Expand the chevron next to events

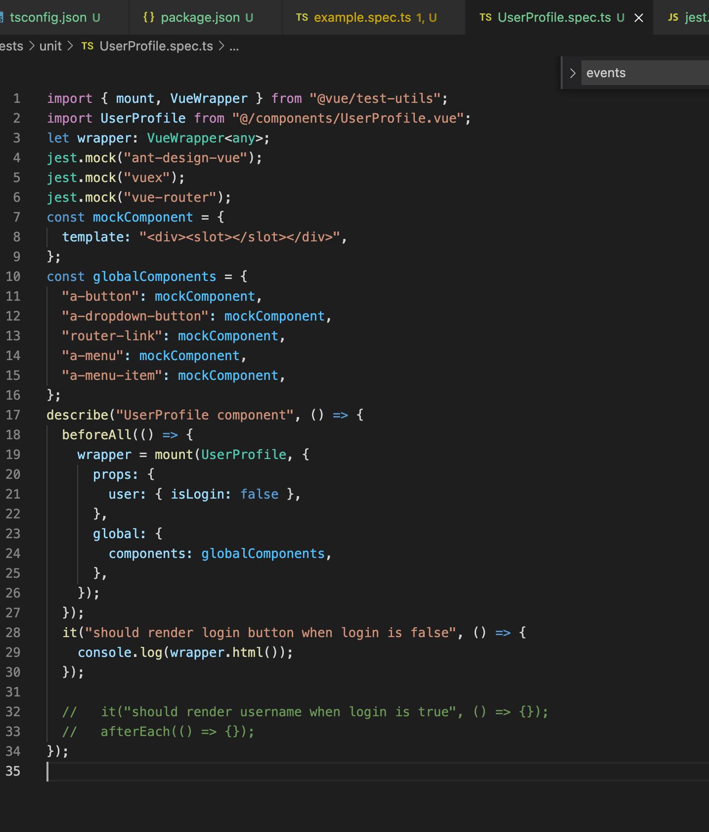[x=573, y=73]
